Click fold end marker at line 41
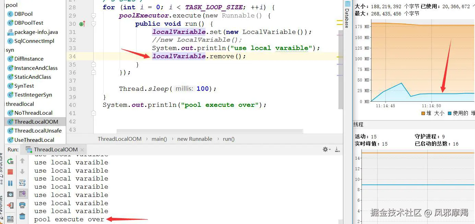475x224 pixels. 94,113
